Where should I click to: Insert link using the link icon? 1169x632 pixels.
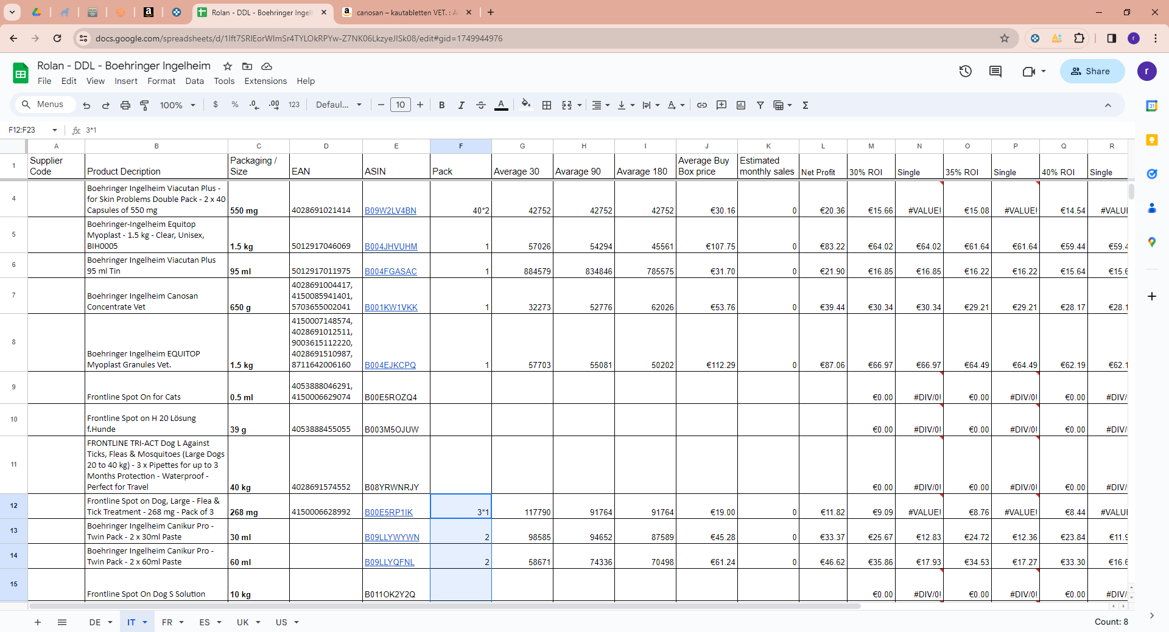(702, 105)
